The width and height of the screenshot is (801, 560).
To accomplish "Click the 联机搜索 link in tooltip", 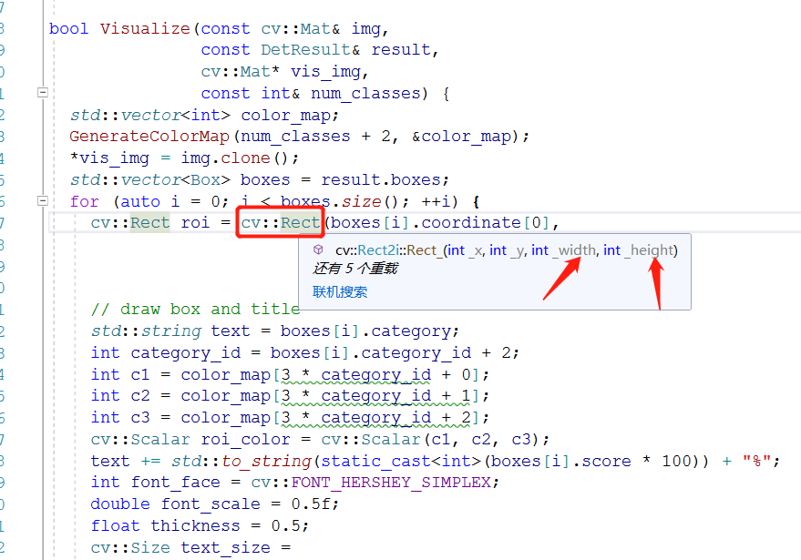I will point(340,292).
